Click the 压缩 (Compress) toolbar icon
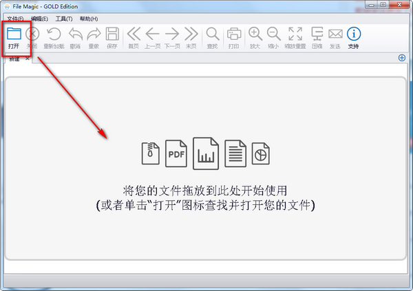The image size is (413, 291). pos(317,34)
